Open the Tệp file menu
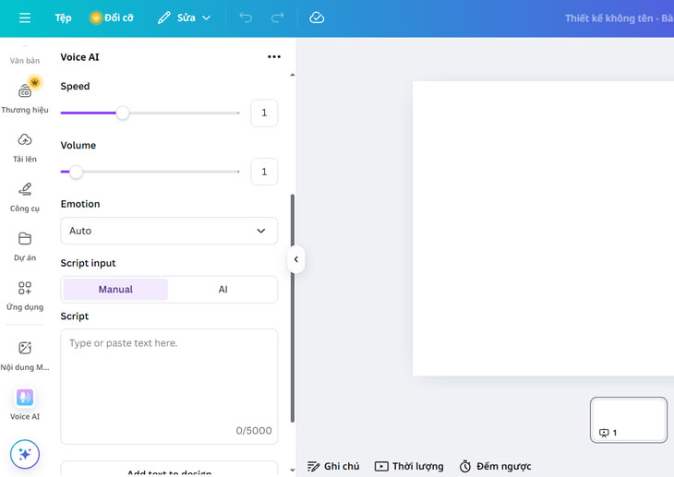Screen dimensions: 674x477 tap(63, 18)
